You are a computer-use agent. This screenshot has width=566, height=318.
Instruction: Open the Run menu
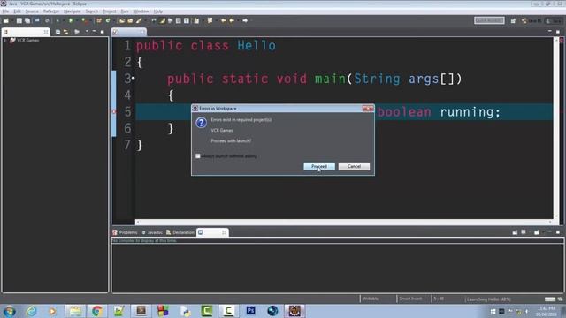(x=125, y=11)
